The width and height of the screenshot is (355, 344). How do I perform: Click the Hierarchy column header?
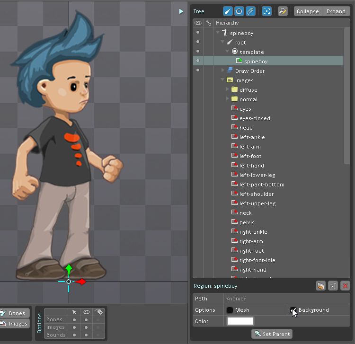[x=227, y=23]
